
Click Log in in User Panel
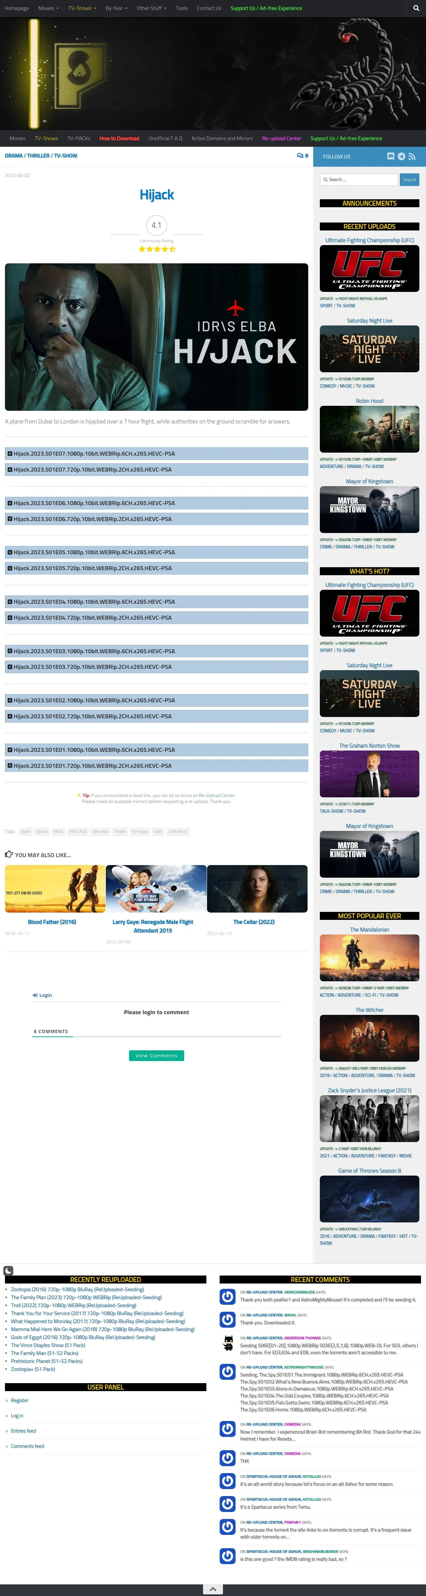point(17,1416)
